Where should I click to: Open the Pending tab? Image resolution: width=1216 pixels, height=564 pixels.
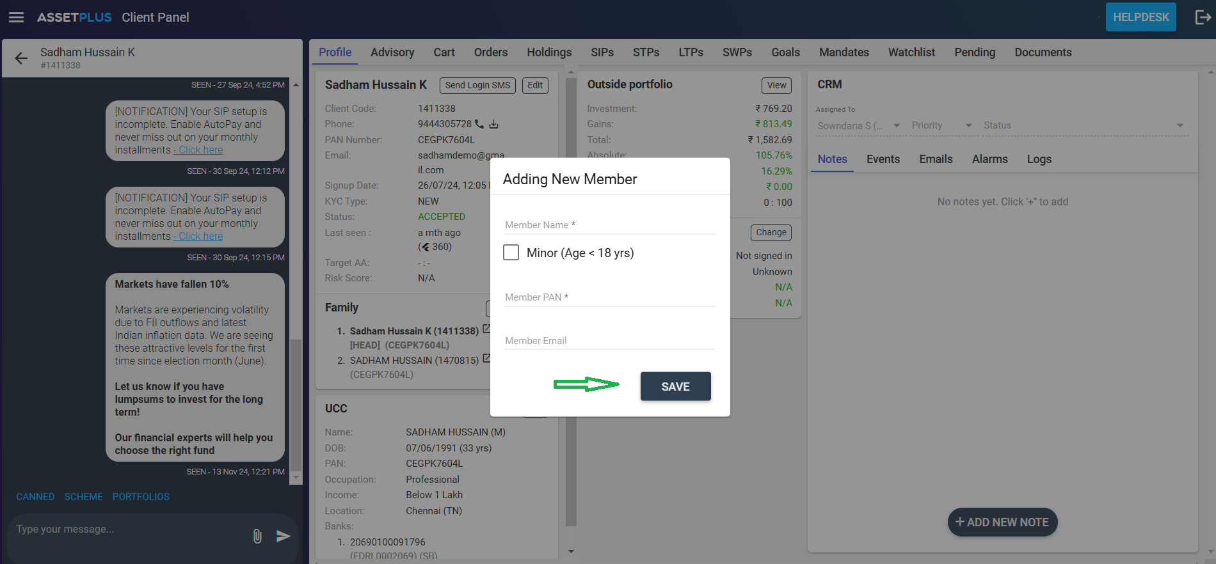[975, 52]
